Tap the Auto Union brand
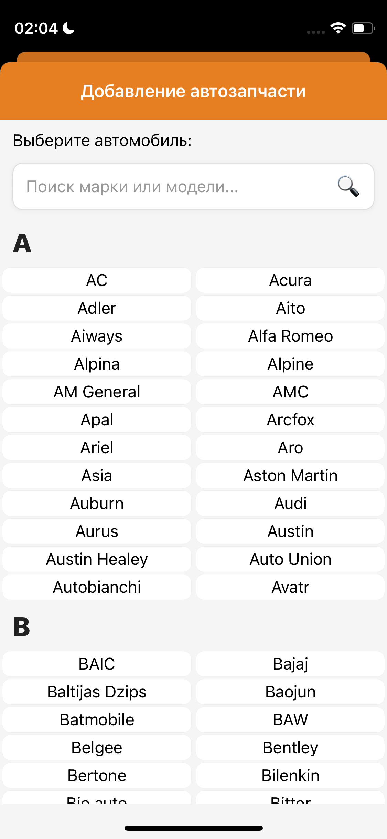This screenshot has width=387, height=839. [290, 559]
